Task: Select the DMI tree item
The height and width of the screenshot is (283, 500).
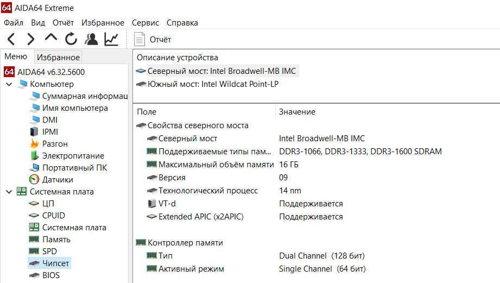Action: click(x=43, y=120)
